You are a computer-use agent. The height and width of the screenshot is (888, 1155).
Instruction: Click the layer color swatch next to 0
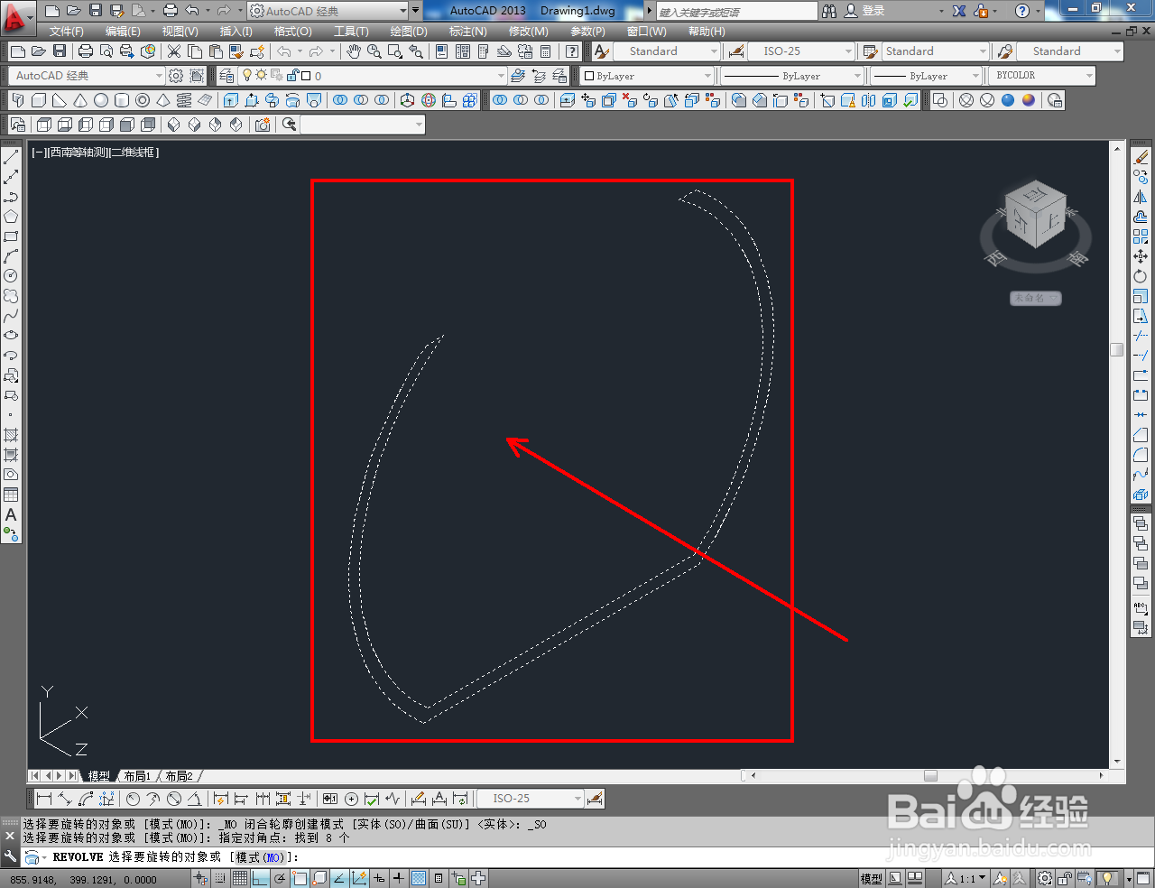306,76
